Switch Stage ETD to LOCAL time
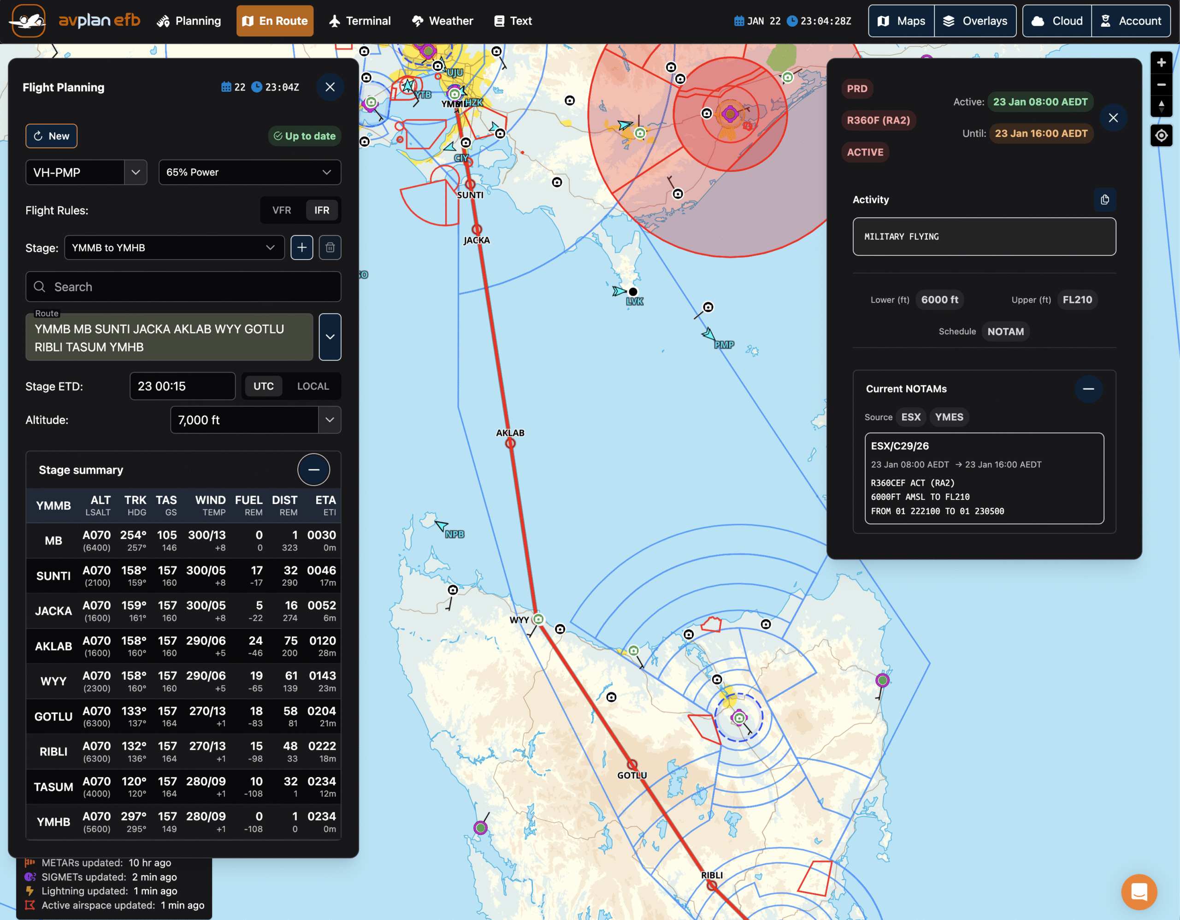Viewport: 1180px width, 920px height. click(313, 386)
